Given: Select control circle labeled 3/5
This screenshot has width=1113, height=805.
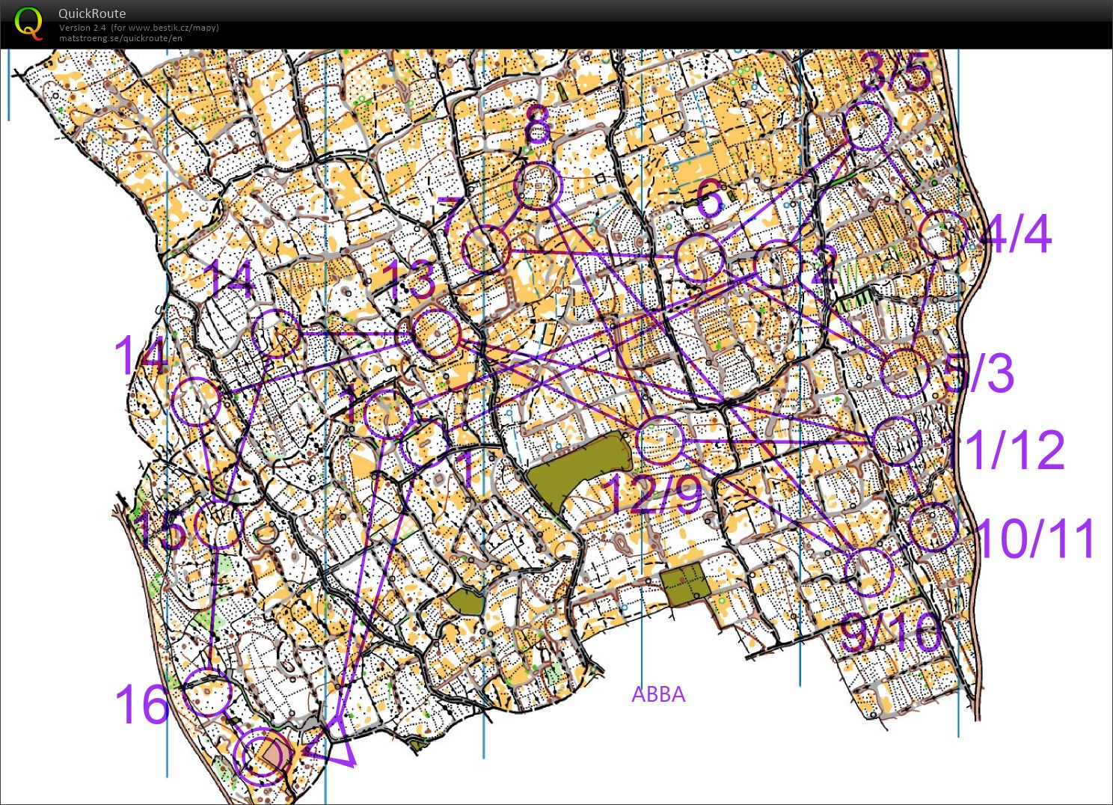Looking at the screenshot, I should [x=868, y=126].
